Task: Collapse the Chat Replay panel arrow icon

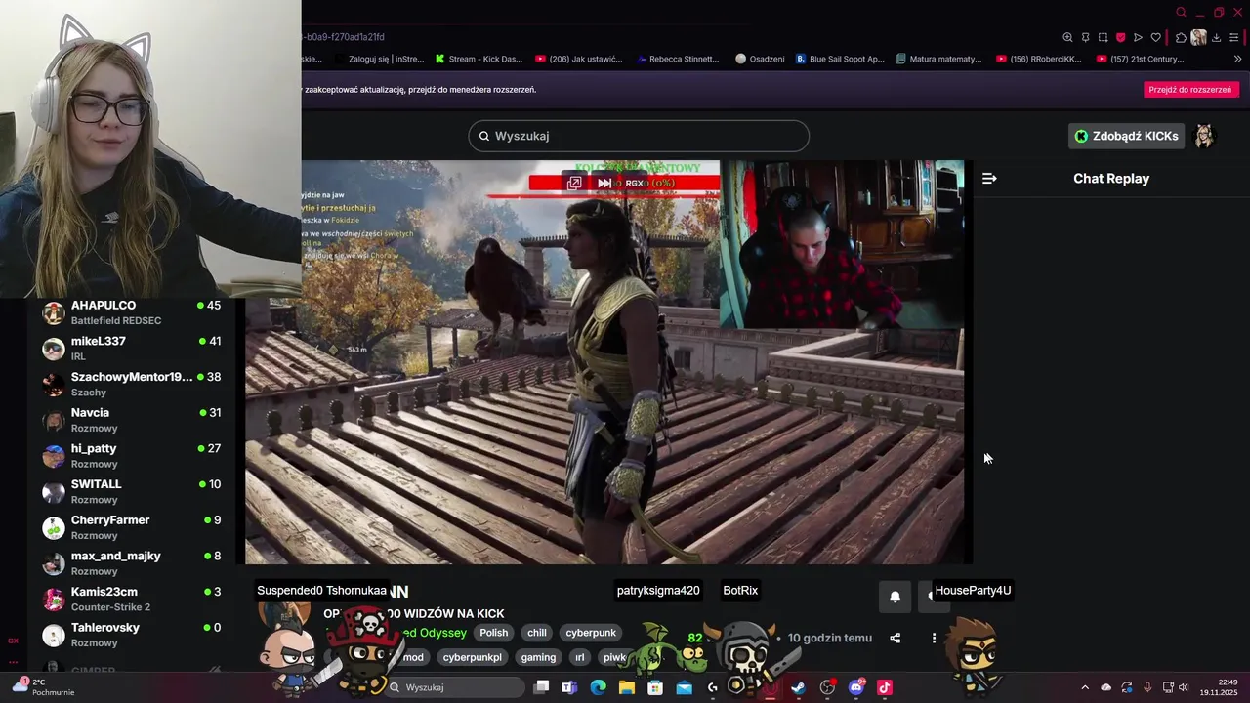Action: pos(989,178)
